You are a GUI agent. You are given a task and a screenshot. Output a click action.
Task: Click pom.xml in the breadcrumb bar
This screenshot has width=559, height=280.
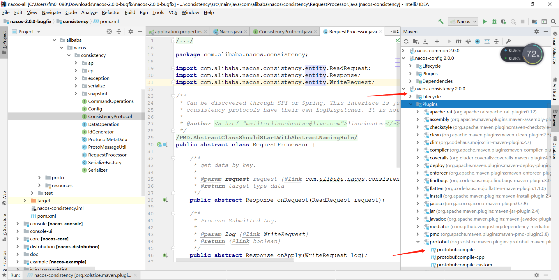(106, 21)
